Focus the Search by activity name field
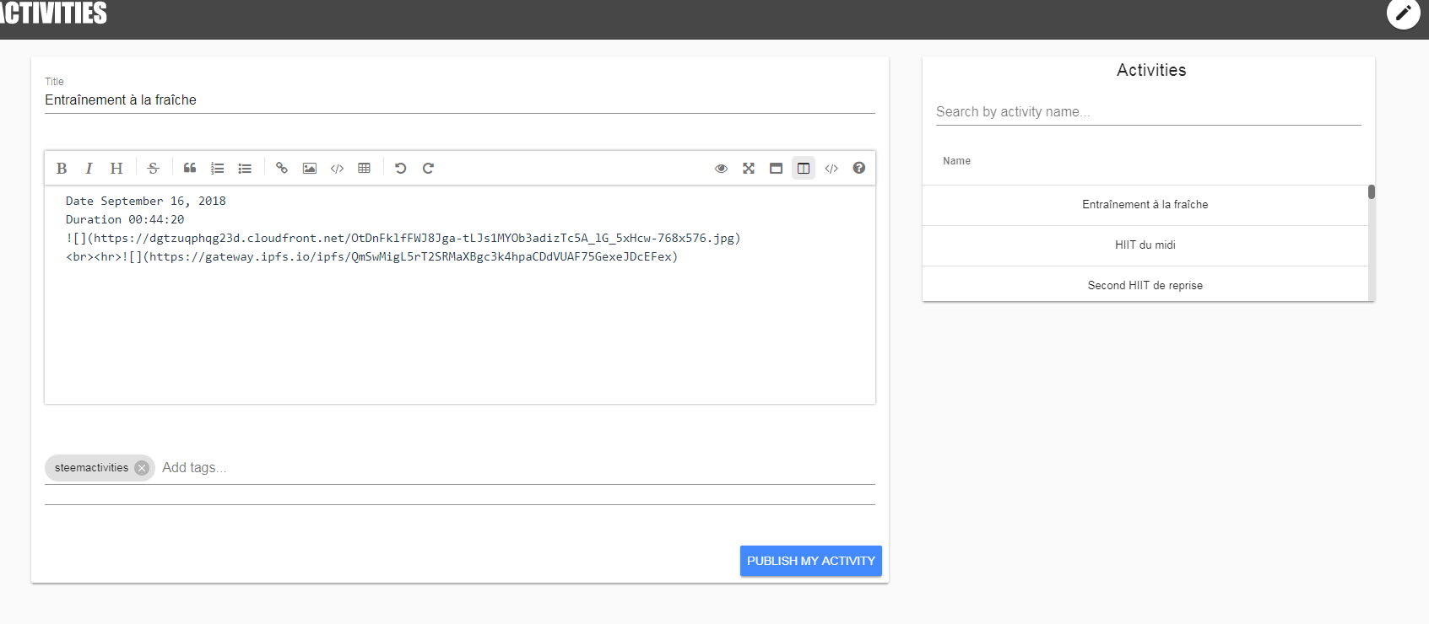The width and height of the screenshot is (1429, 624). (x=1148, y=112)
